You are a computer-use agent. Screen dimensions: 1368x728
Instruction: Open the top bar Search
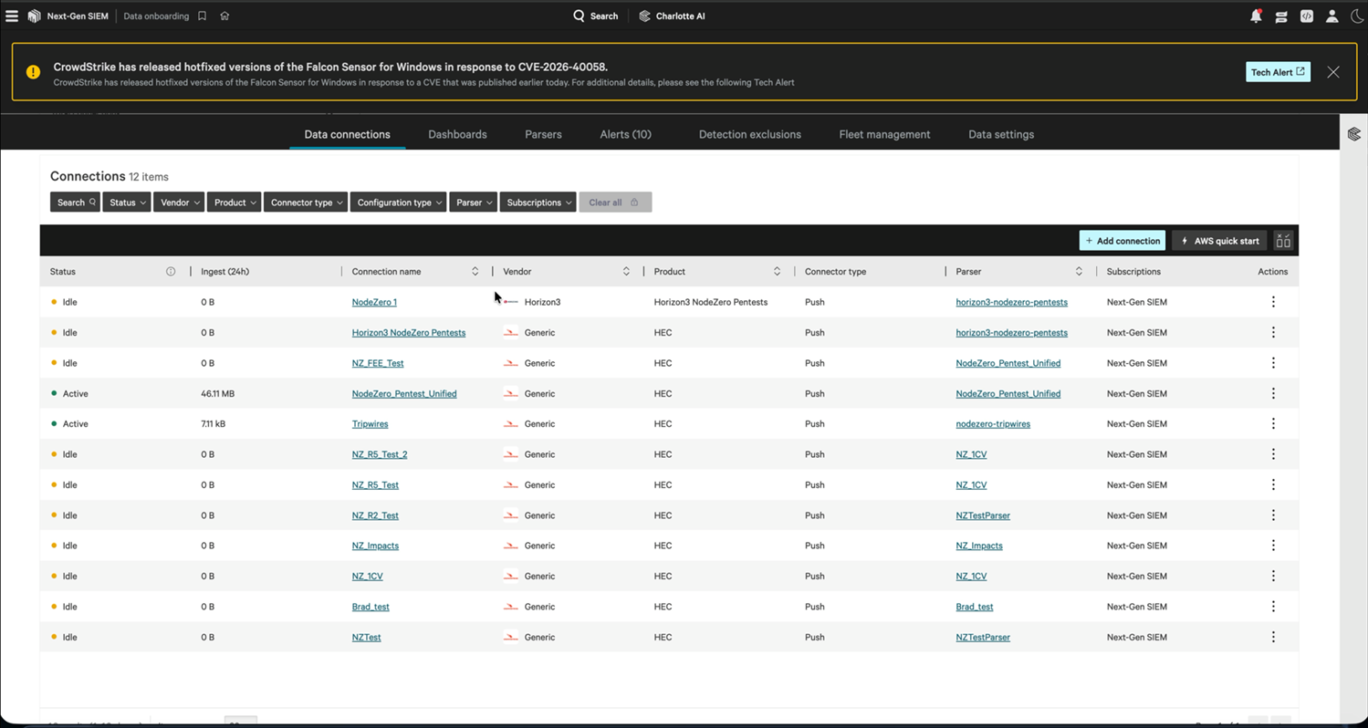click(x=595, y=16)
